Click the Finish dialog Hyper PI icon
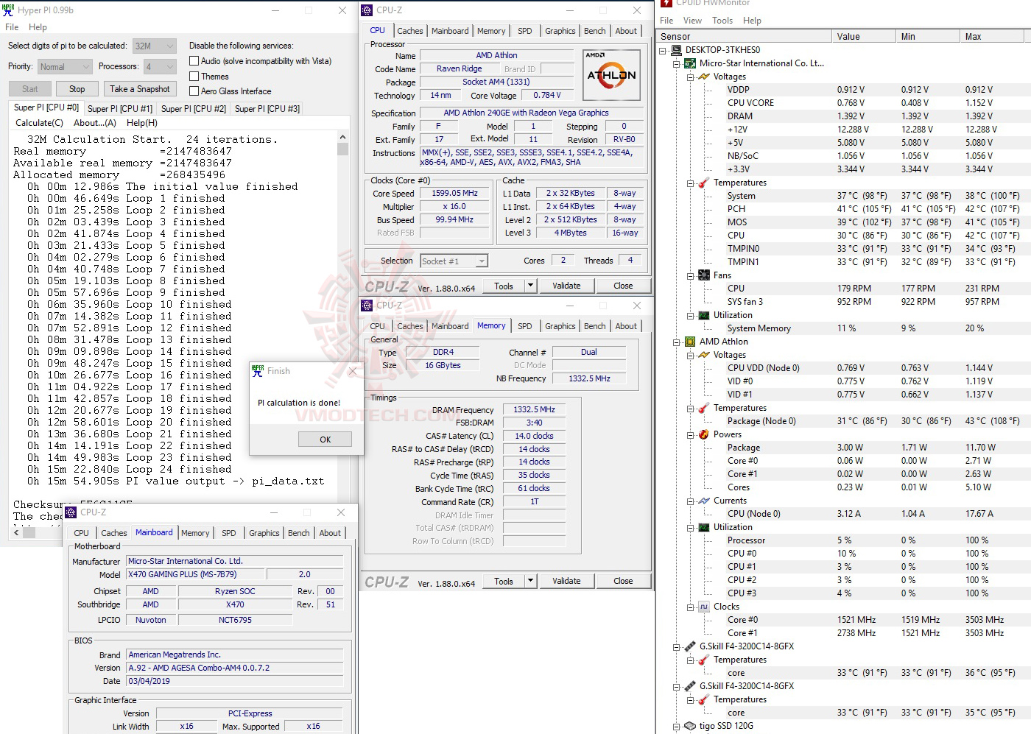This screenshot has width=1031, height=734. (257, 371)
